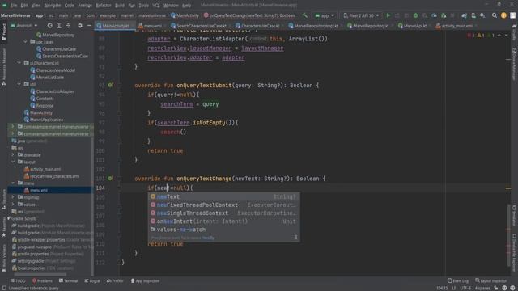Click the override gutter icon on line 93
This screenshot has height=291, width=518.
pyautogui.click(x=110, y=85)
